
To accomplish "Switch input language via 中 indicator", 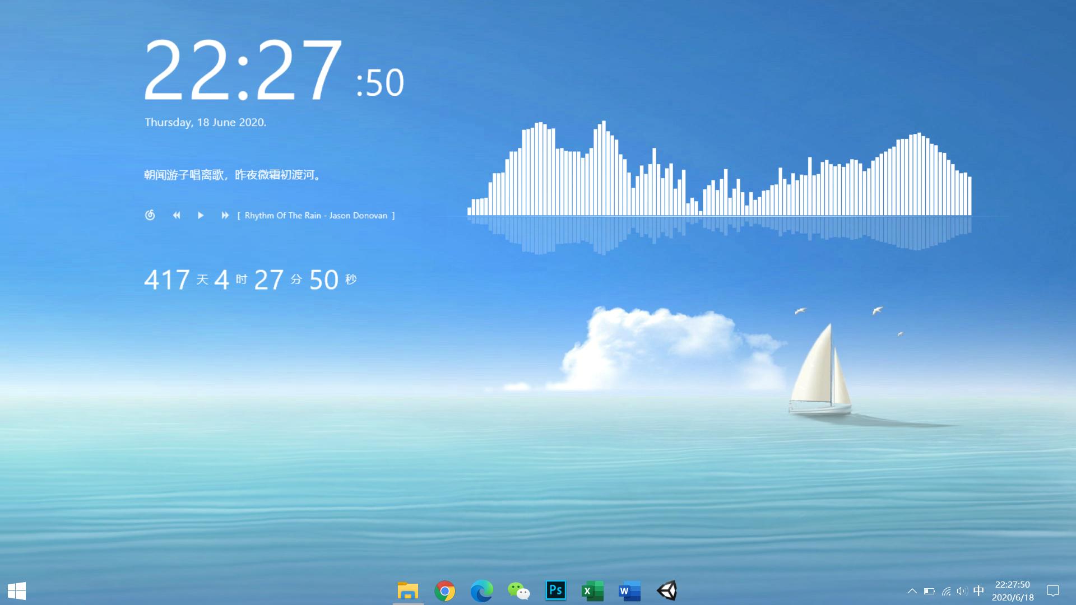I will point(978,591).
